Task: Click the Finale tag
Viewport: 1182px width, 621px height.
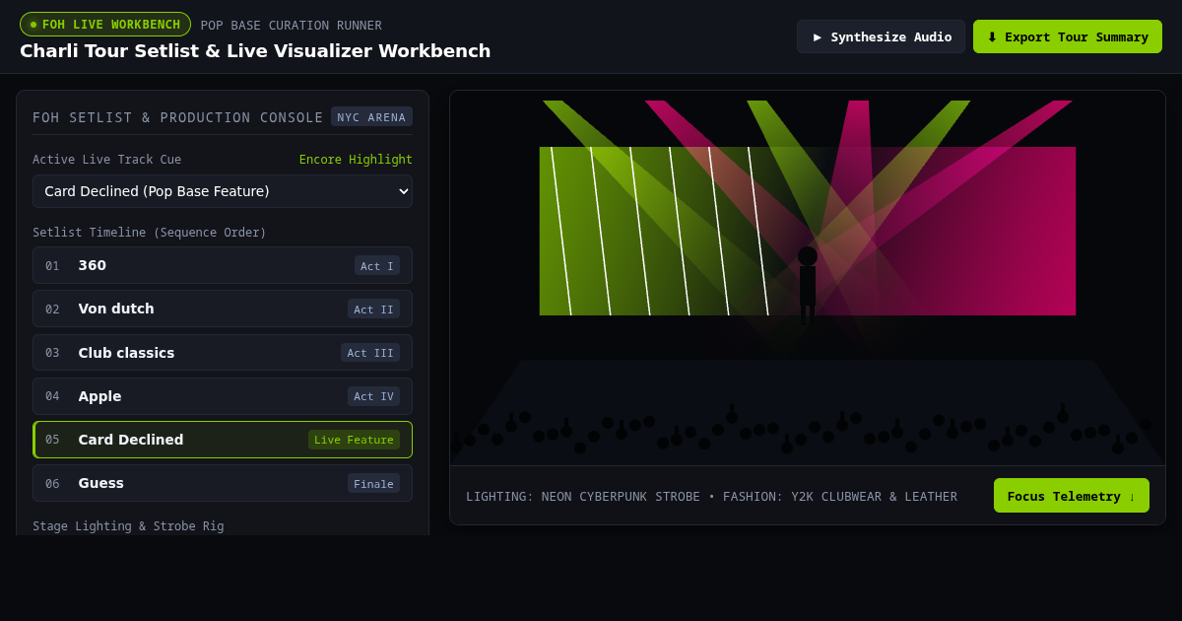Action: click(373, 483)
